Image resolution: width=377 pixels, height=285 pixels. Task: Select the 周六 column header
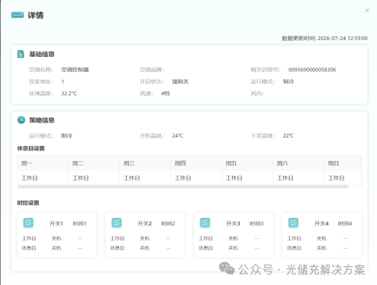[x=298, y=163]
